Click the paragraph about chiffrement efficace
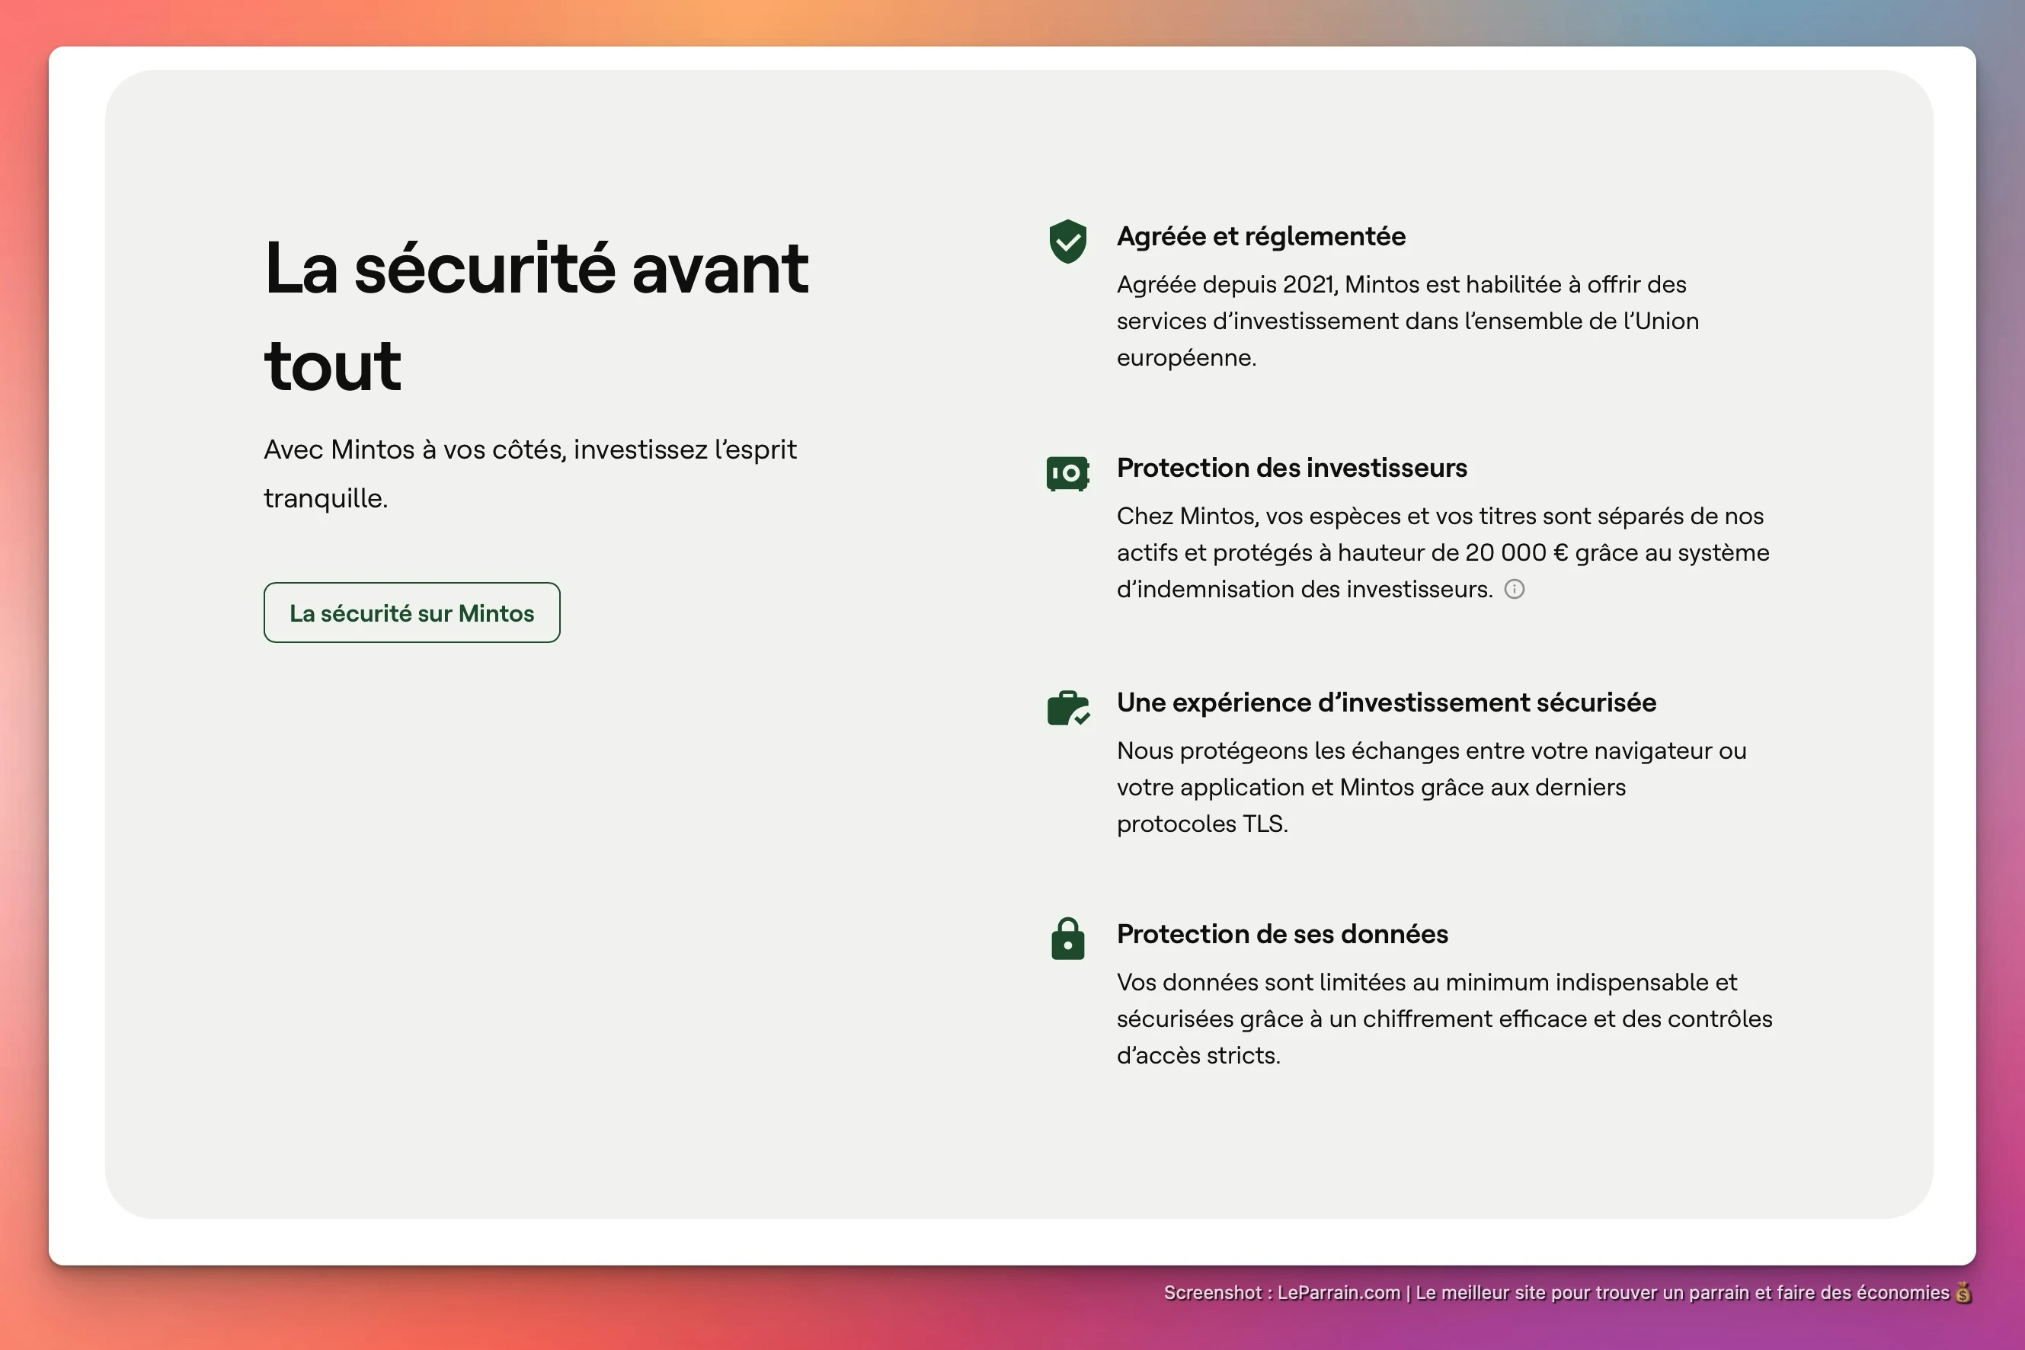Viewport: 2025px width, 1350px height. pos(1444,1019)
